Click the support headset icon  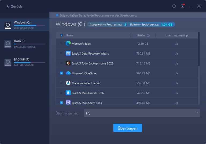(174, 6)
